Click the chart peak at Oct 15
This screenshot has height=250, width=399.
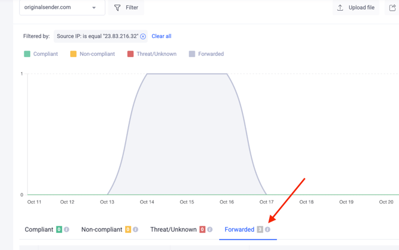coord(187,74)
